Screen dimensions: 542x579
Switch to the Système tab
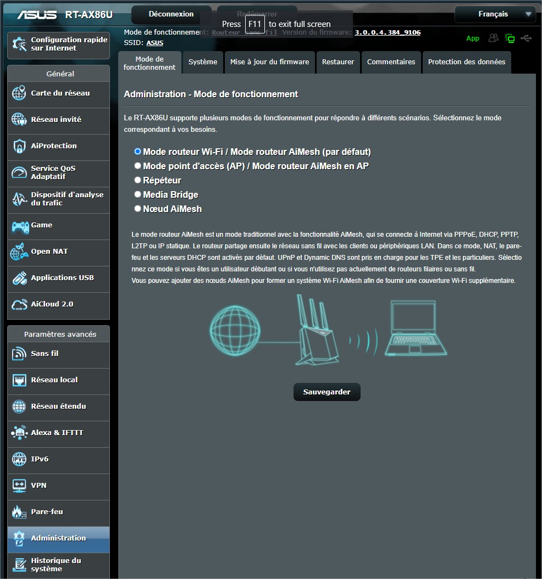[203, 62]
